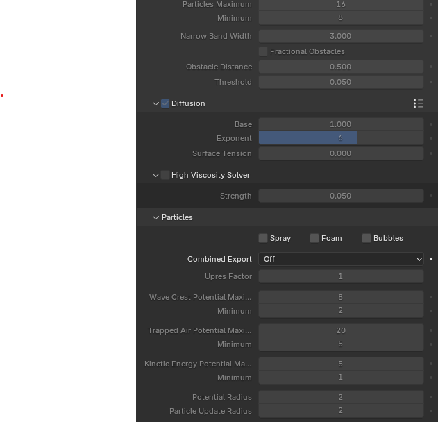The height and width of the screenshot is (422, 438).
Task: Click animate dot beside Trapped Air Potential Maximum
Action: tap(431, 330)
